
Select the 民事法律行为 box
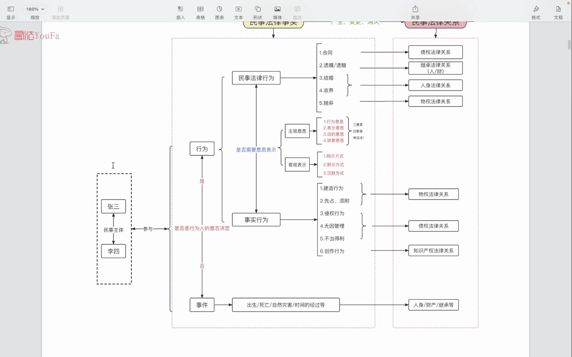pos(256,78)
